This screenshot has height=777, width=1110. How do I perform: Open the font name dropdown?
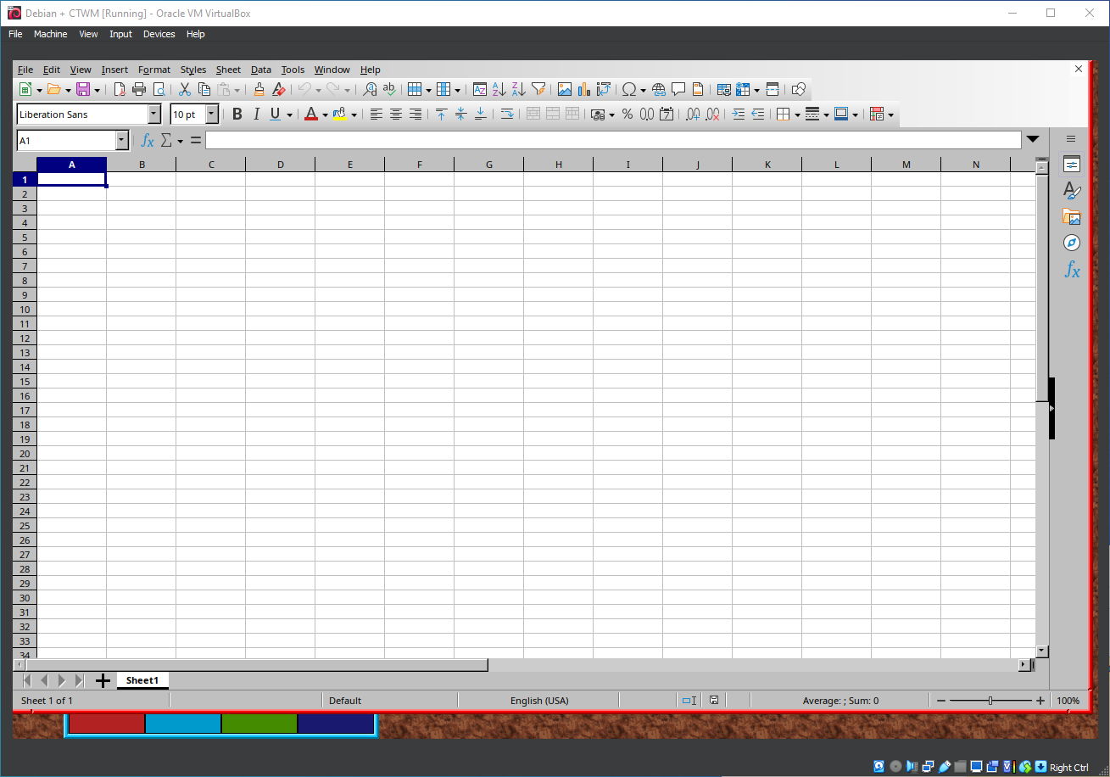tap(154, 113)
